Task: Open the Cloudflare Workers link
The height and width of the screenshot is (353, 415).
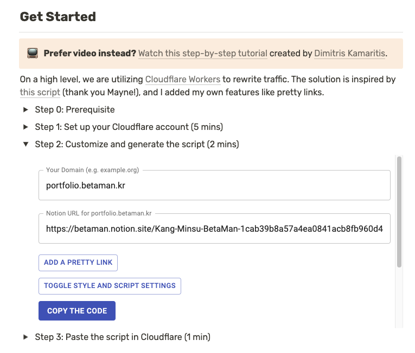Action: [183, 79]
